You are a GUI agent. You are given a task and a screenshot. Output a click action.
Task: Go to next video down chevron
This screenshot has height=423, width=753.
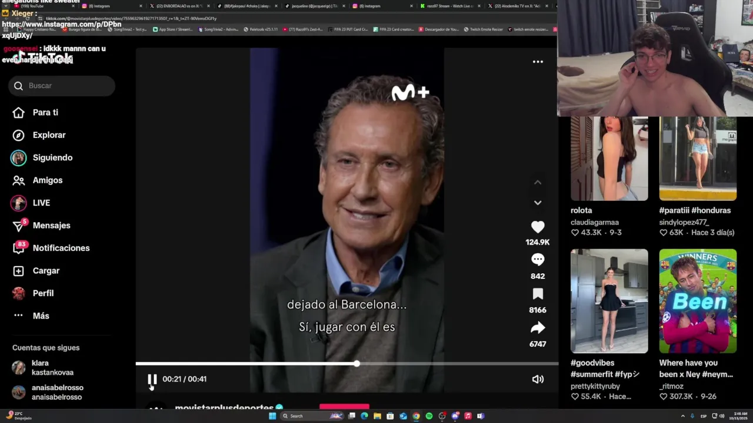click(538, 203)
